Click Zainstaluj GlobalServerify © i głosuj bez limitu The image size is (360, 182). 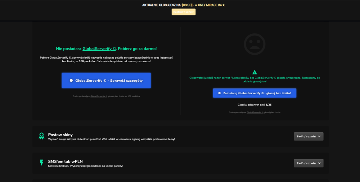(255, 93)
